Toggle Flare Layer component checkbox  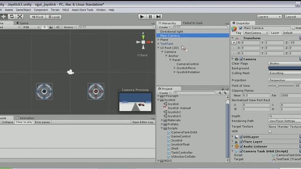pyautogui.click(x=241, y=142)
